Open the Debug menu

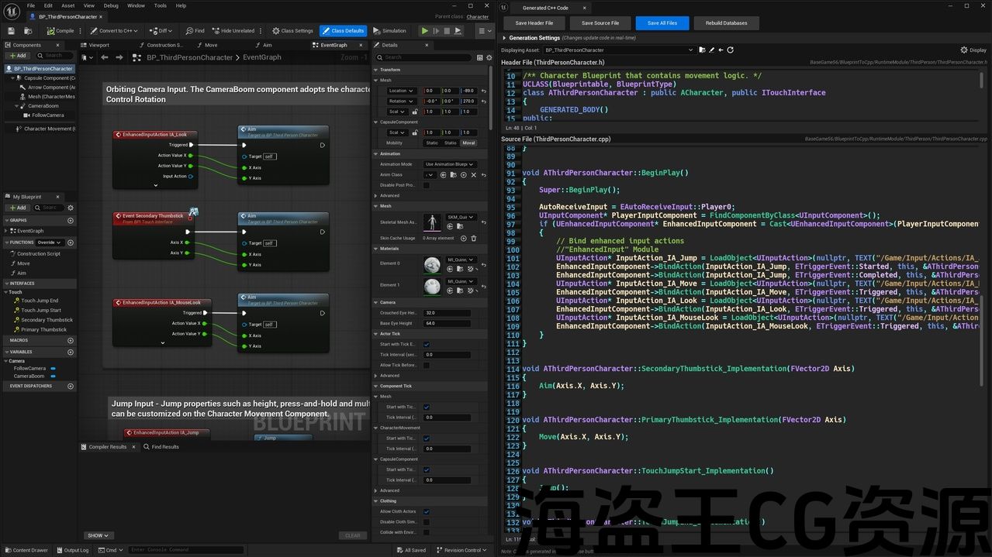pyautogui.click(x=111, y=5)
